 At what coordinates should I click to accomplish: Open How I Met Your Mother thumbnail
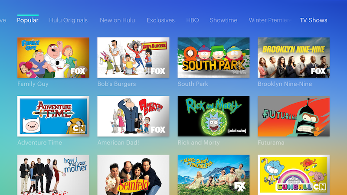click(x=53, y=175)
